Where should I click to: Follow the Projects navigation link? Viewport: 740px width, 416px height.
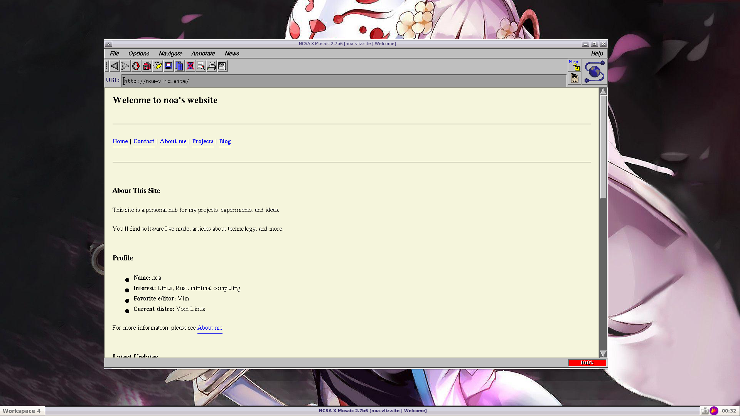click(202, 141)
